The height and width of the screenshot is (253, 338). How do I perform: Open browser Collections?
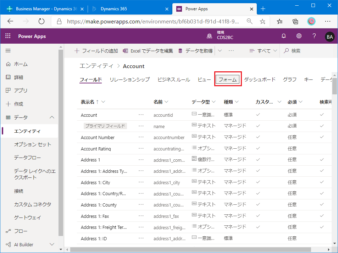click(295, 21)
